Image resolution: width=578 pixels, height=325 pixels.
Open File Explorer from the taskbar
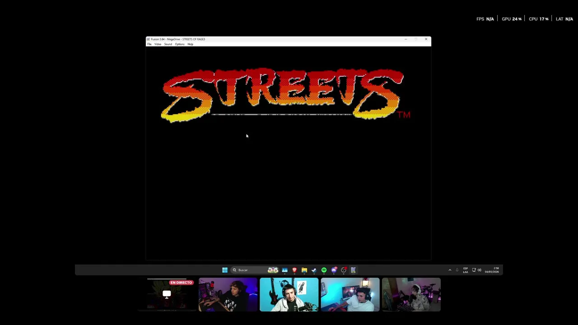(x=304, y=270)
